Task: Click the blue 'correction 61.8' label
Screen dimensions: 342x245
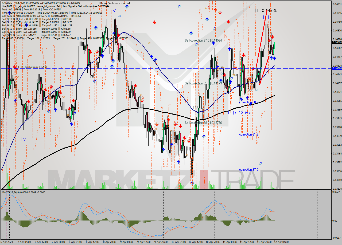Action: (248, 134)
